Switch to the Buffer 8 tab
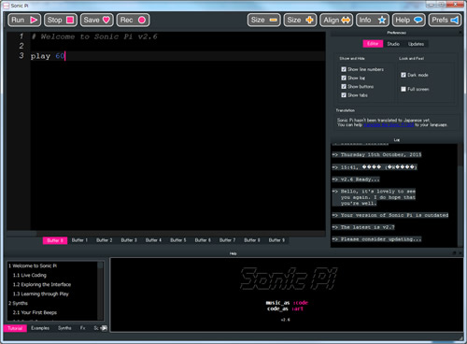 (252, 240)
